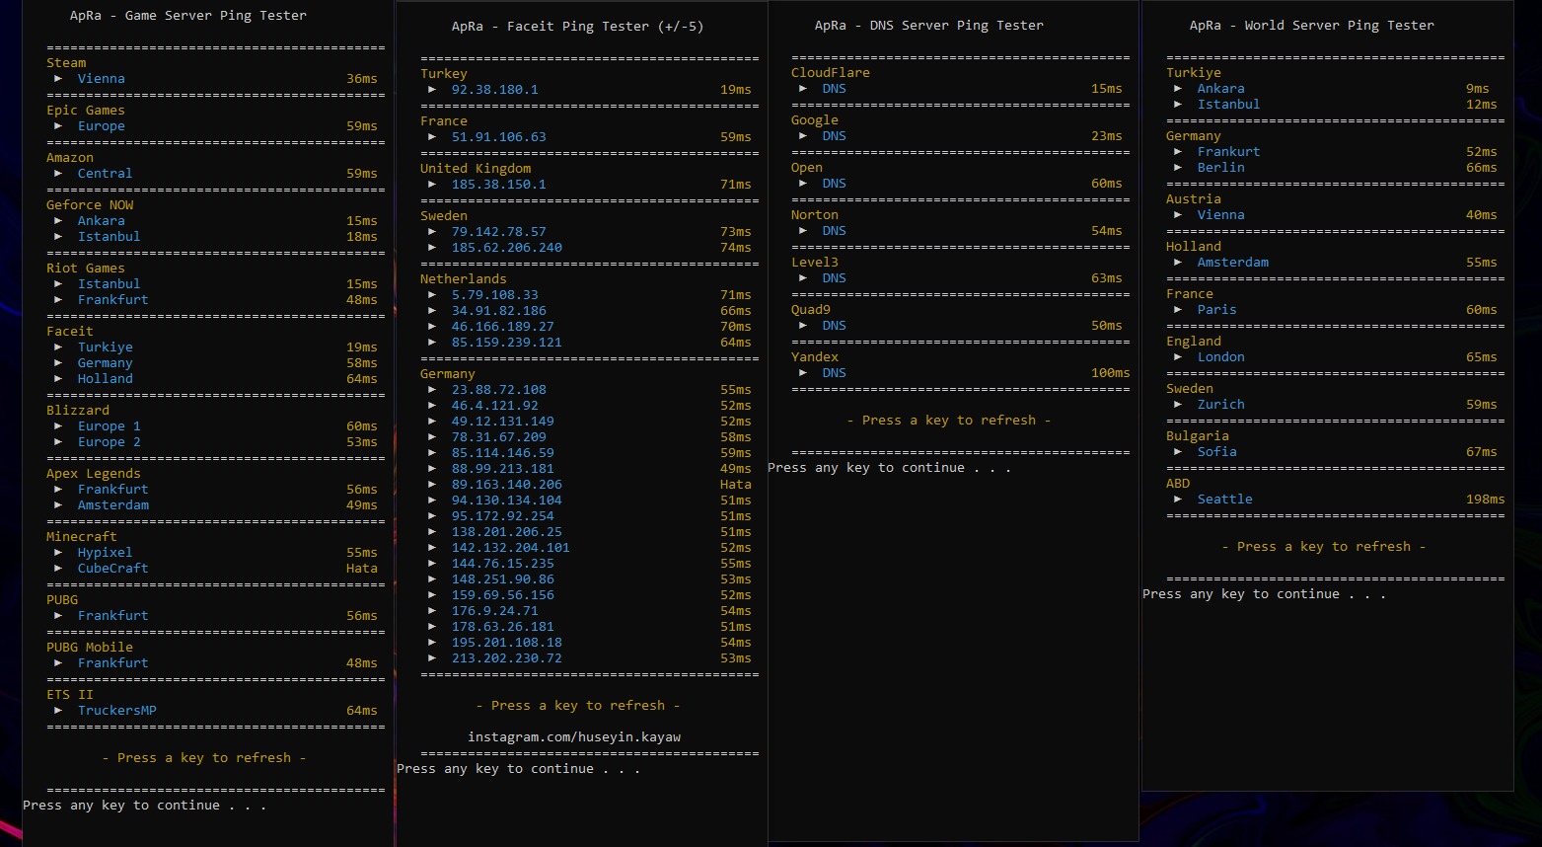Select Ankara under Geforce NOW
The height and width of the screenshot is (847, 1542).
click(x=102, y=221)
